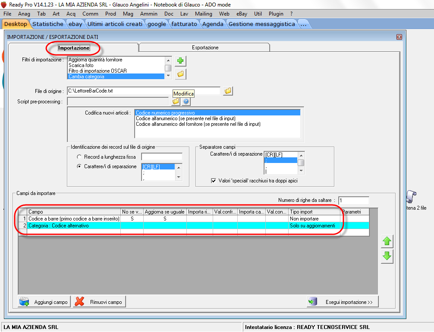Click the import filters scrollbar thumb
Screen dimensions: 434x332
(168, 68)
